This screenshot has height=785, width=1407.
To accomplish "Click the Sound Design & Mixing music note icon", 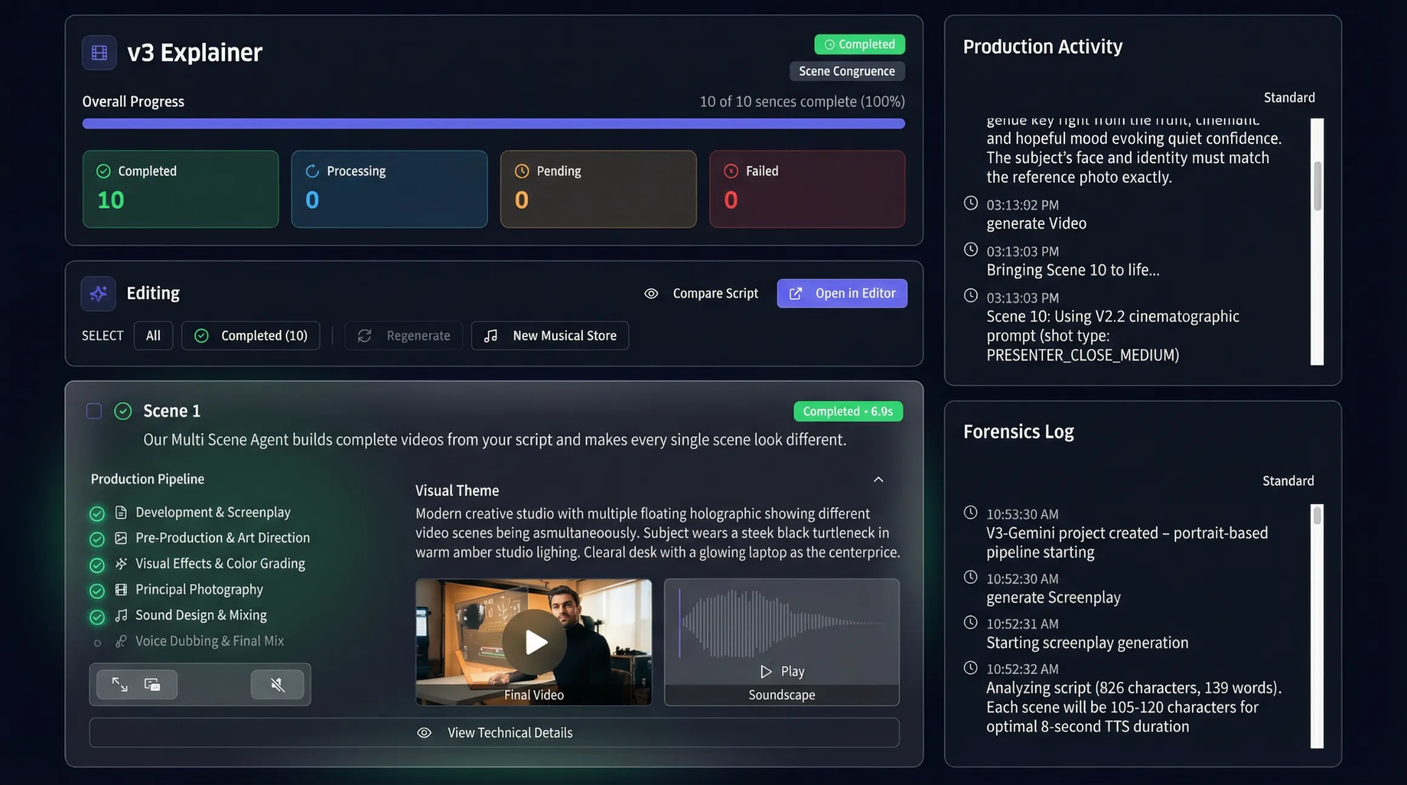I will click(121, 615).
